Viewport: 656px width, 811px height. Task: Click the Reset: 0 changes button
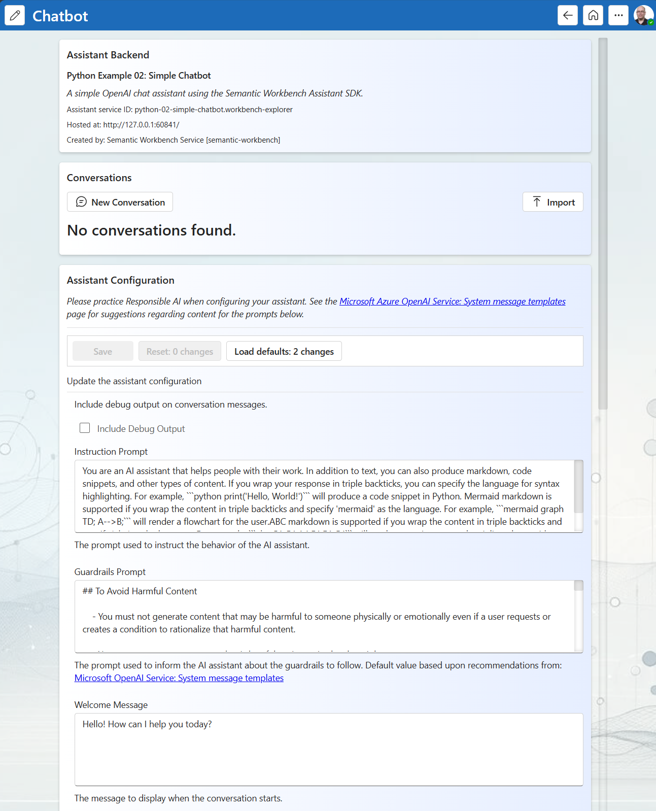(x=180, y=351)
